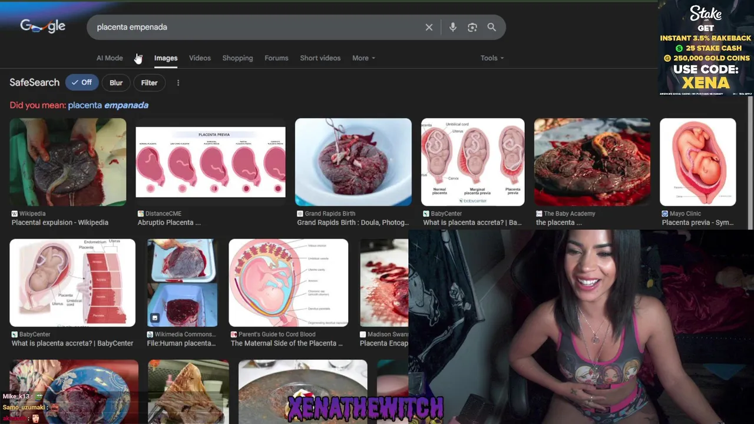The image size is (754, 424).
Task: Open BabyCenter accreta layers diagram thumbnail
Action: tap(72, 283)
